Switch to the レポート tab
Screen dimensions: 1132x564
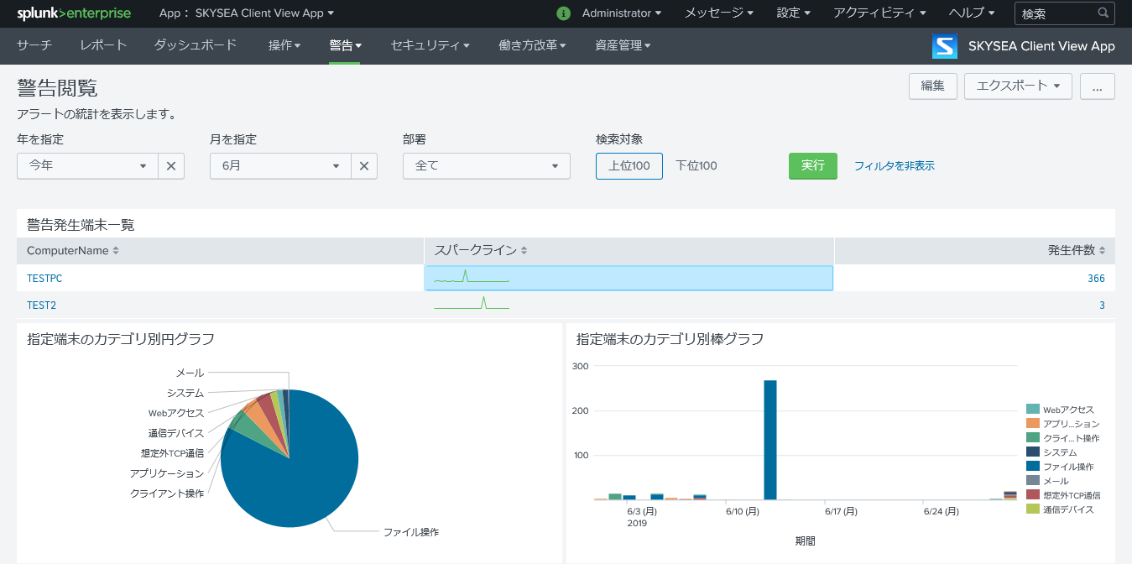pos(102,45)
